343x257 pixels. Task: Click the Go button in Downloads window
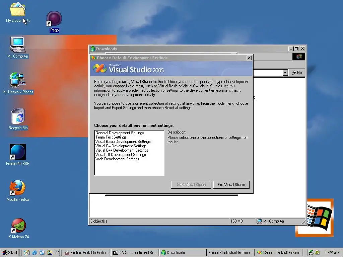pos(297,73)
